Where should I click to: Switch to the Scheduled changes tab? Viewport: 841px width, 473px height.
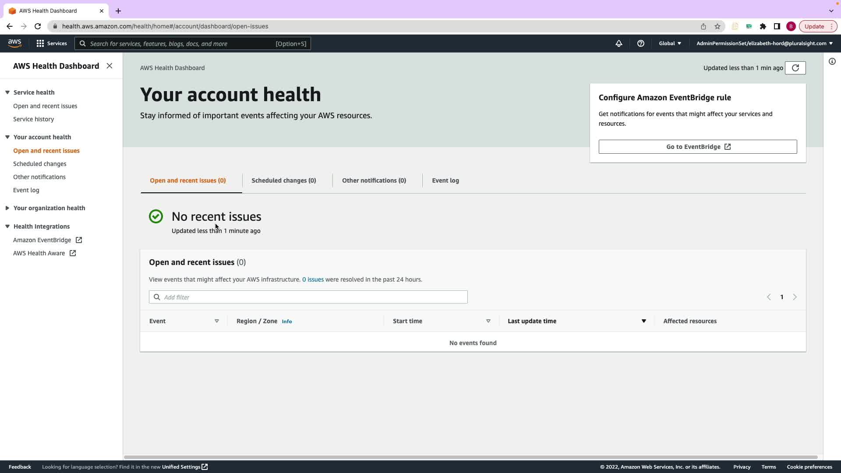coord(283,180)
